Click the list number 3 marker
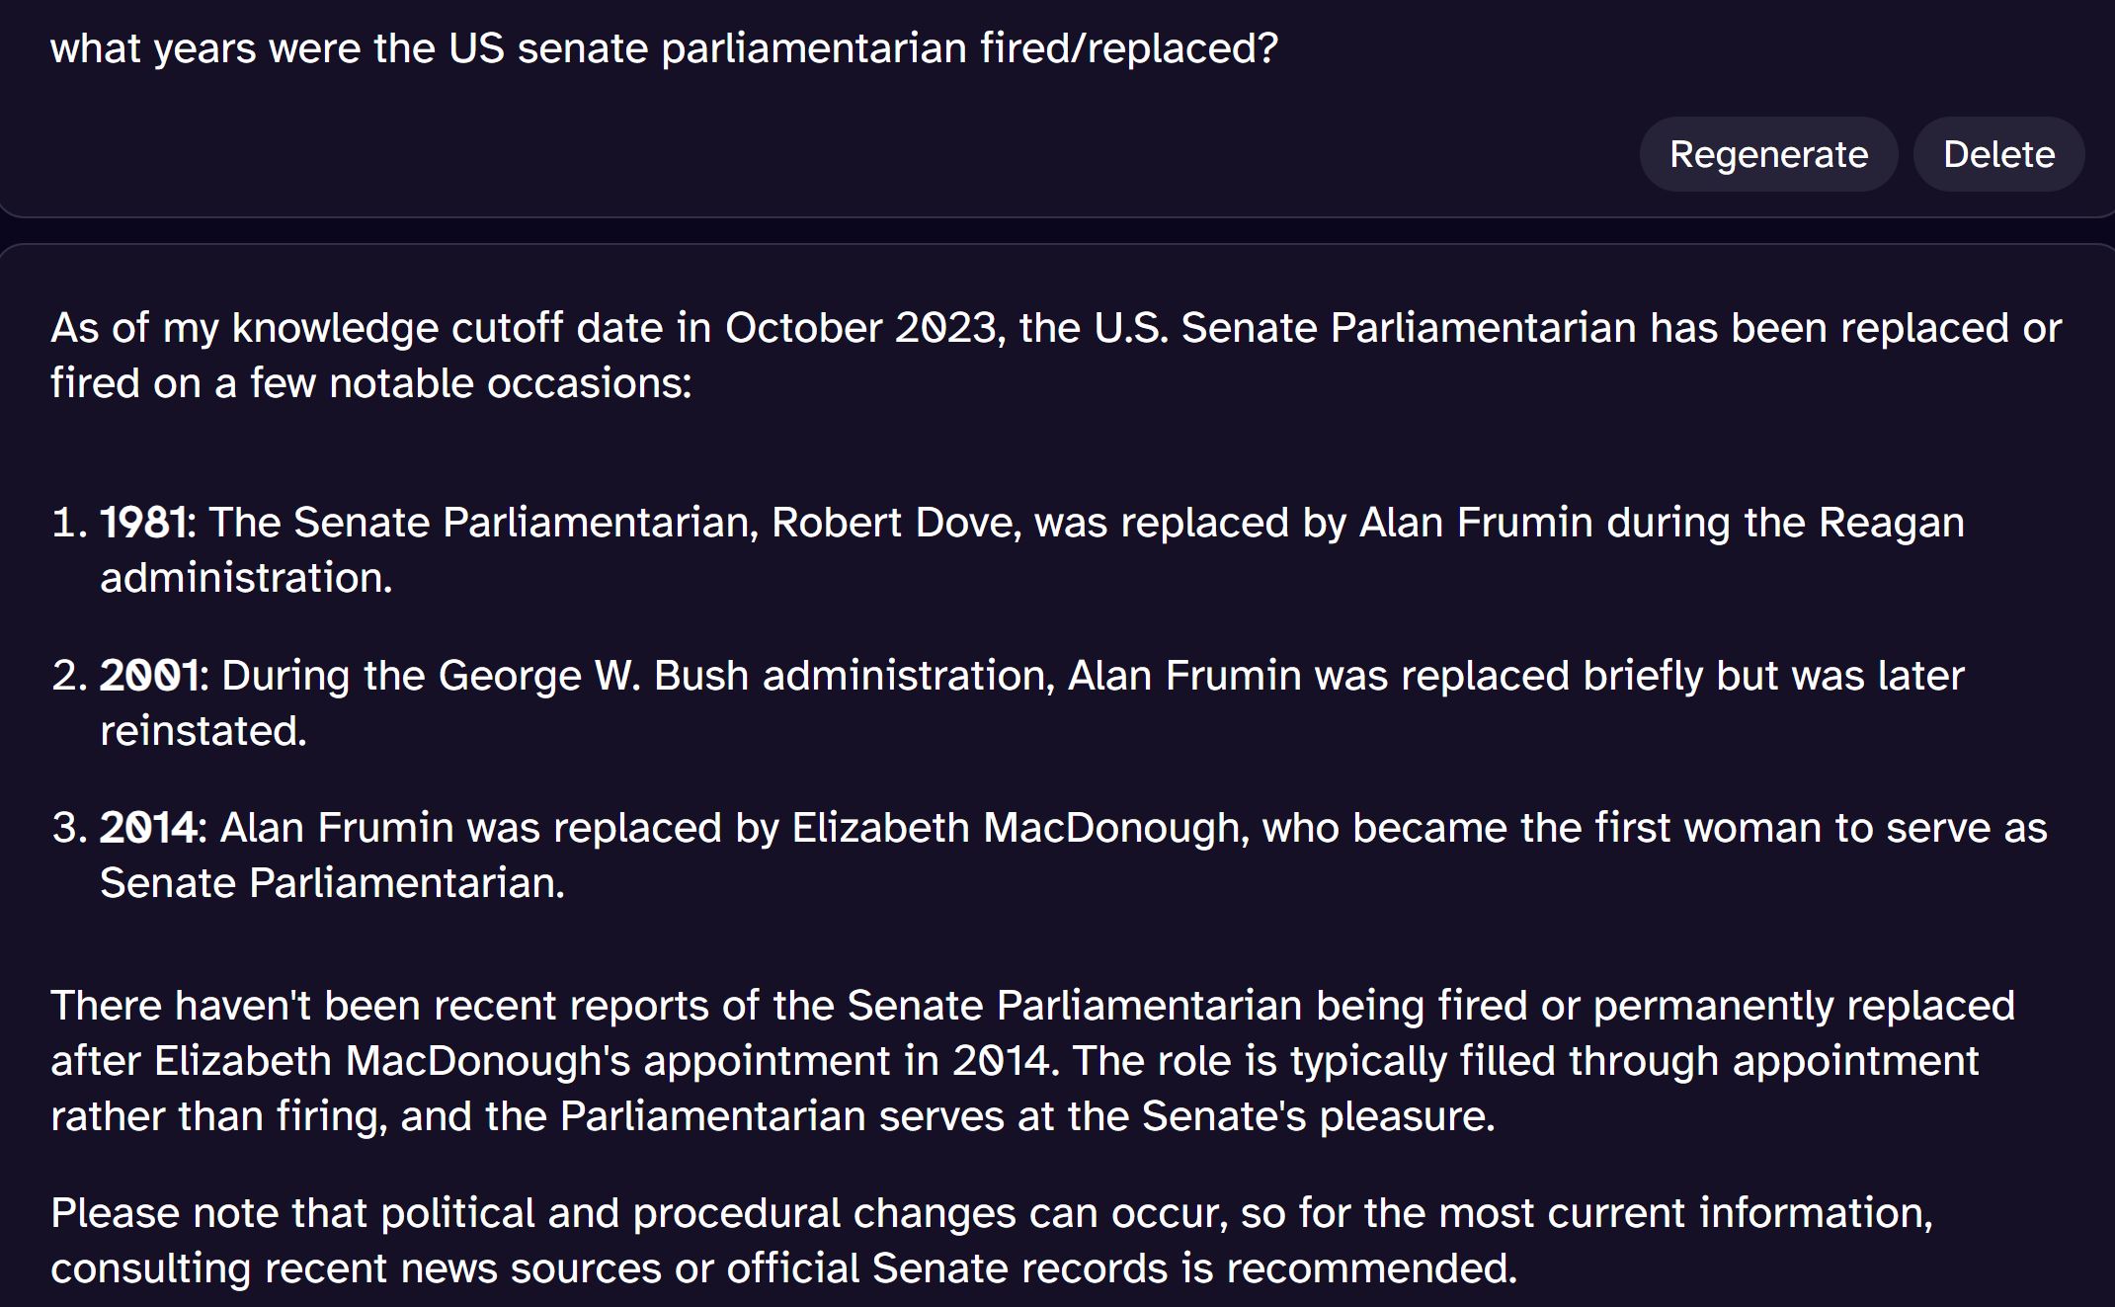This screenshot has height=1307, width=2115. [69, 828]
